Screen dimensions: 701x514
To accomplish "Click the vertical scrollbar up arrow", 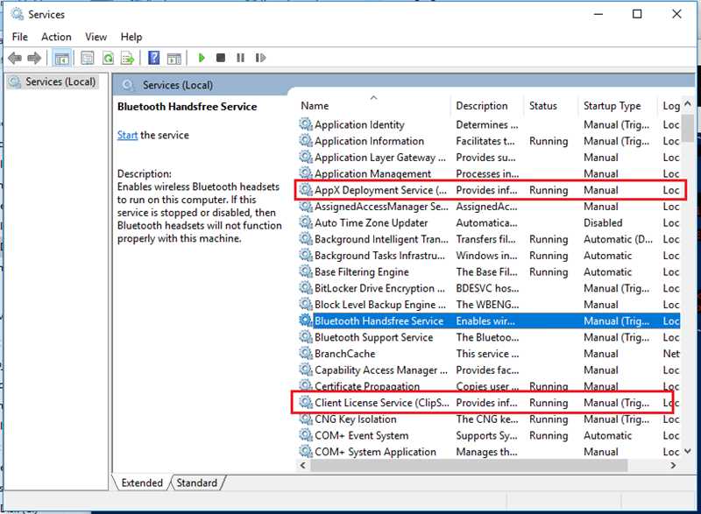I will (x=688, y=103).
